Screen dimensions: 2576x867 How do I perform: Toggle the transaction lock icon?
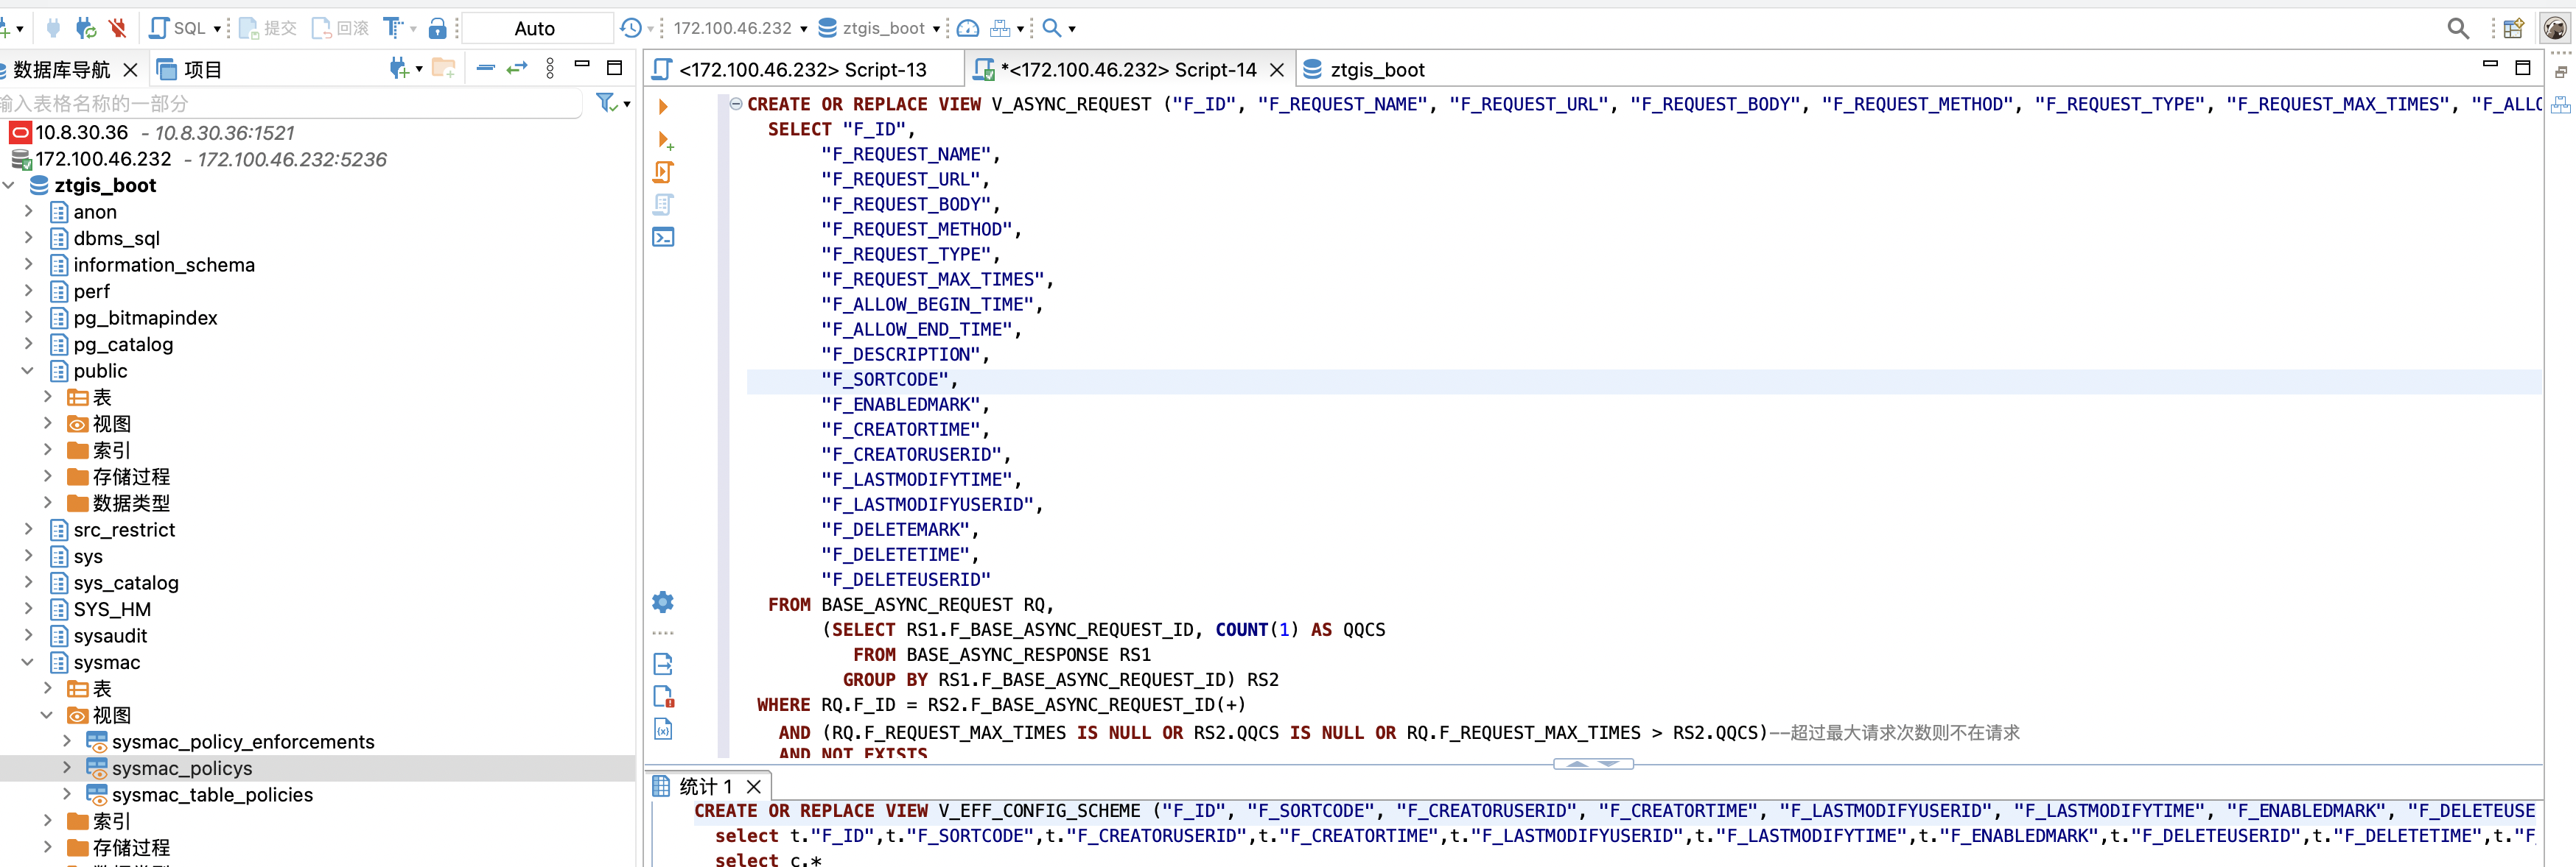point(437,28)
